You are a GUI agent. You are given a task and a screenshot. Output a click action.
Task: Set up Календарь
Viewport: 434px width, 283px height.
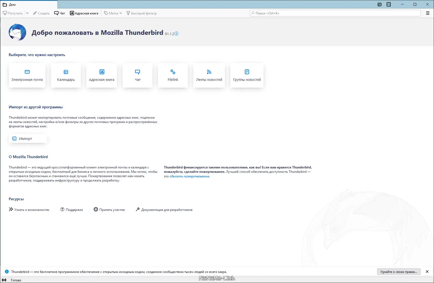pos(66,75)
